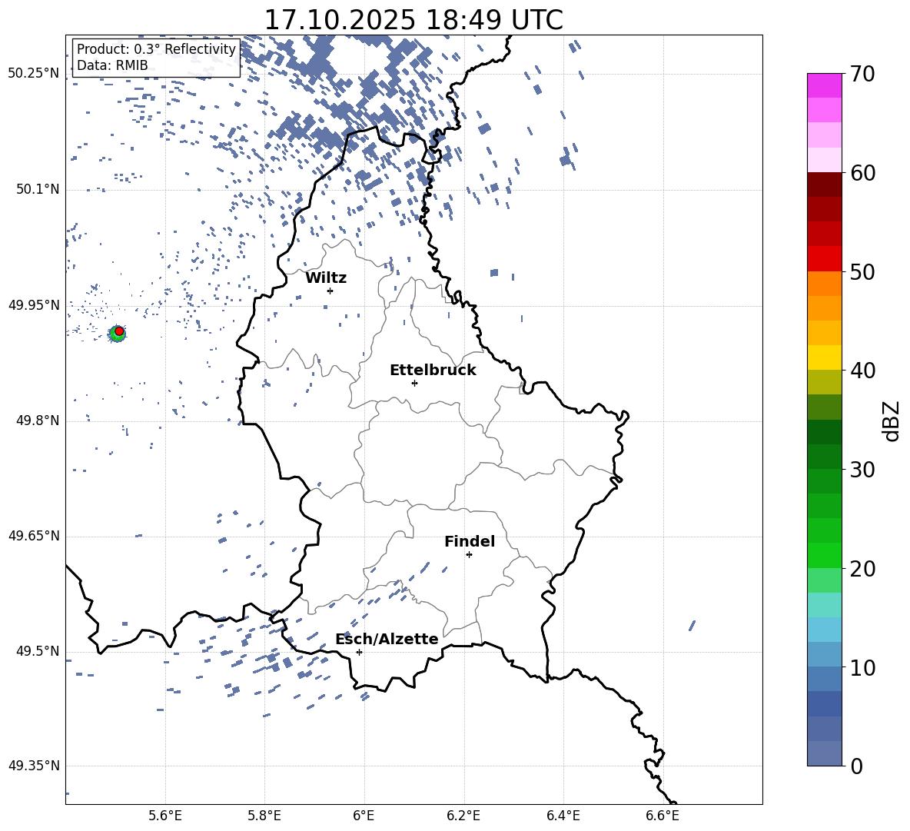The width and height of the screenshot is (910, 831).
Task: Click the 49.35°N latitude label
Action: [x=33, y=766]
